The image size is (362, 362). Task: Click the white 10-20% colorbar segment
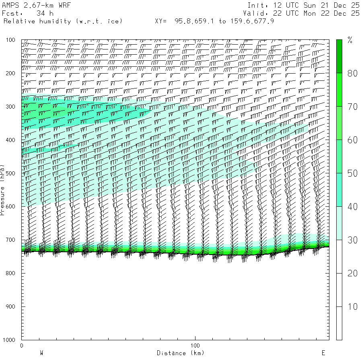point(339,290)
